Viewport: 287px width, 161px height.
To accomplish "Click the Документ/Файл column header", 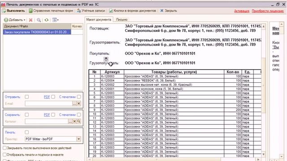I will point(37,26).
